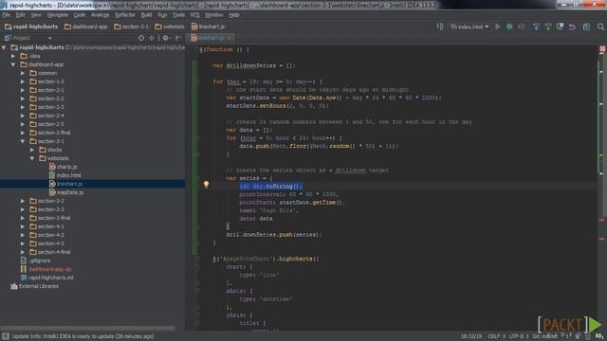Open the Refactor menu
The height and width of the screenshot is (341, 607).
coord(125,15)
